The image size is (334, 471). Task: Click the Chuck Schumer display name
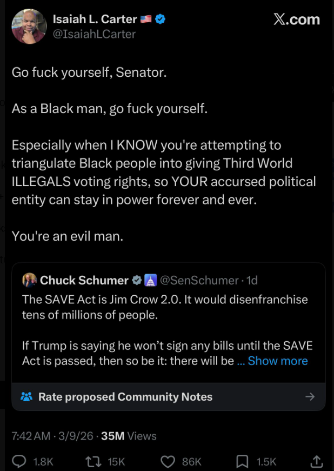coord(84,280)
